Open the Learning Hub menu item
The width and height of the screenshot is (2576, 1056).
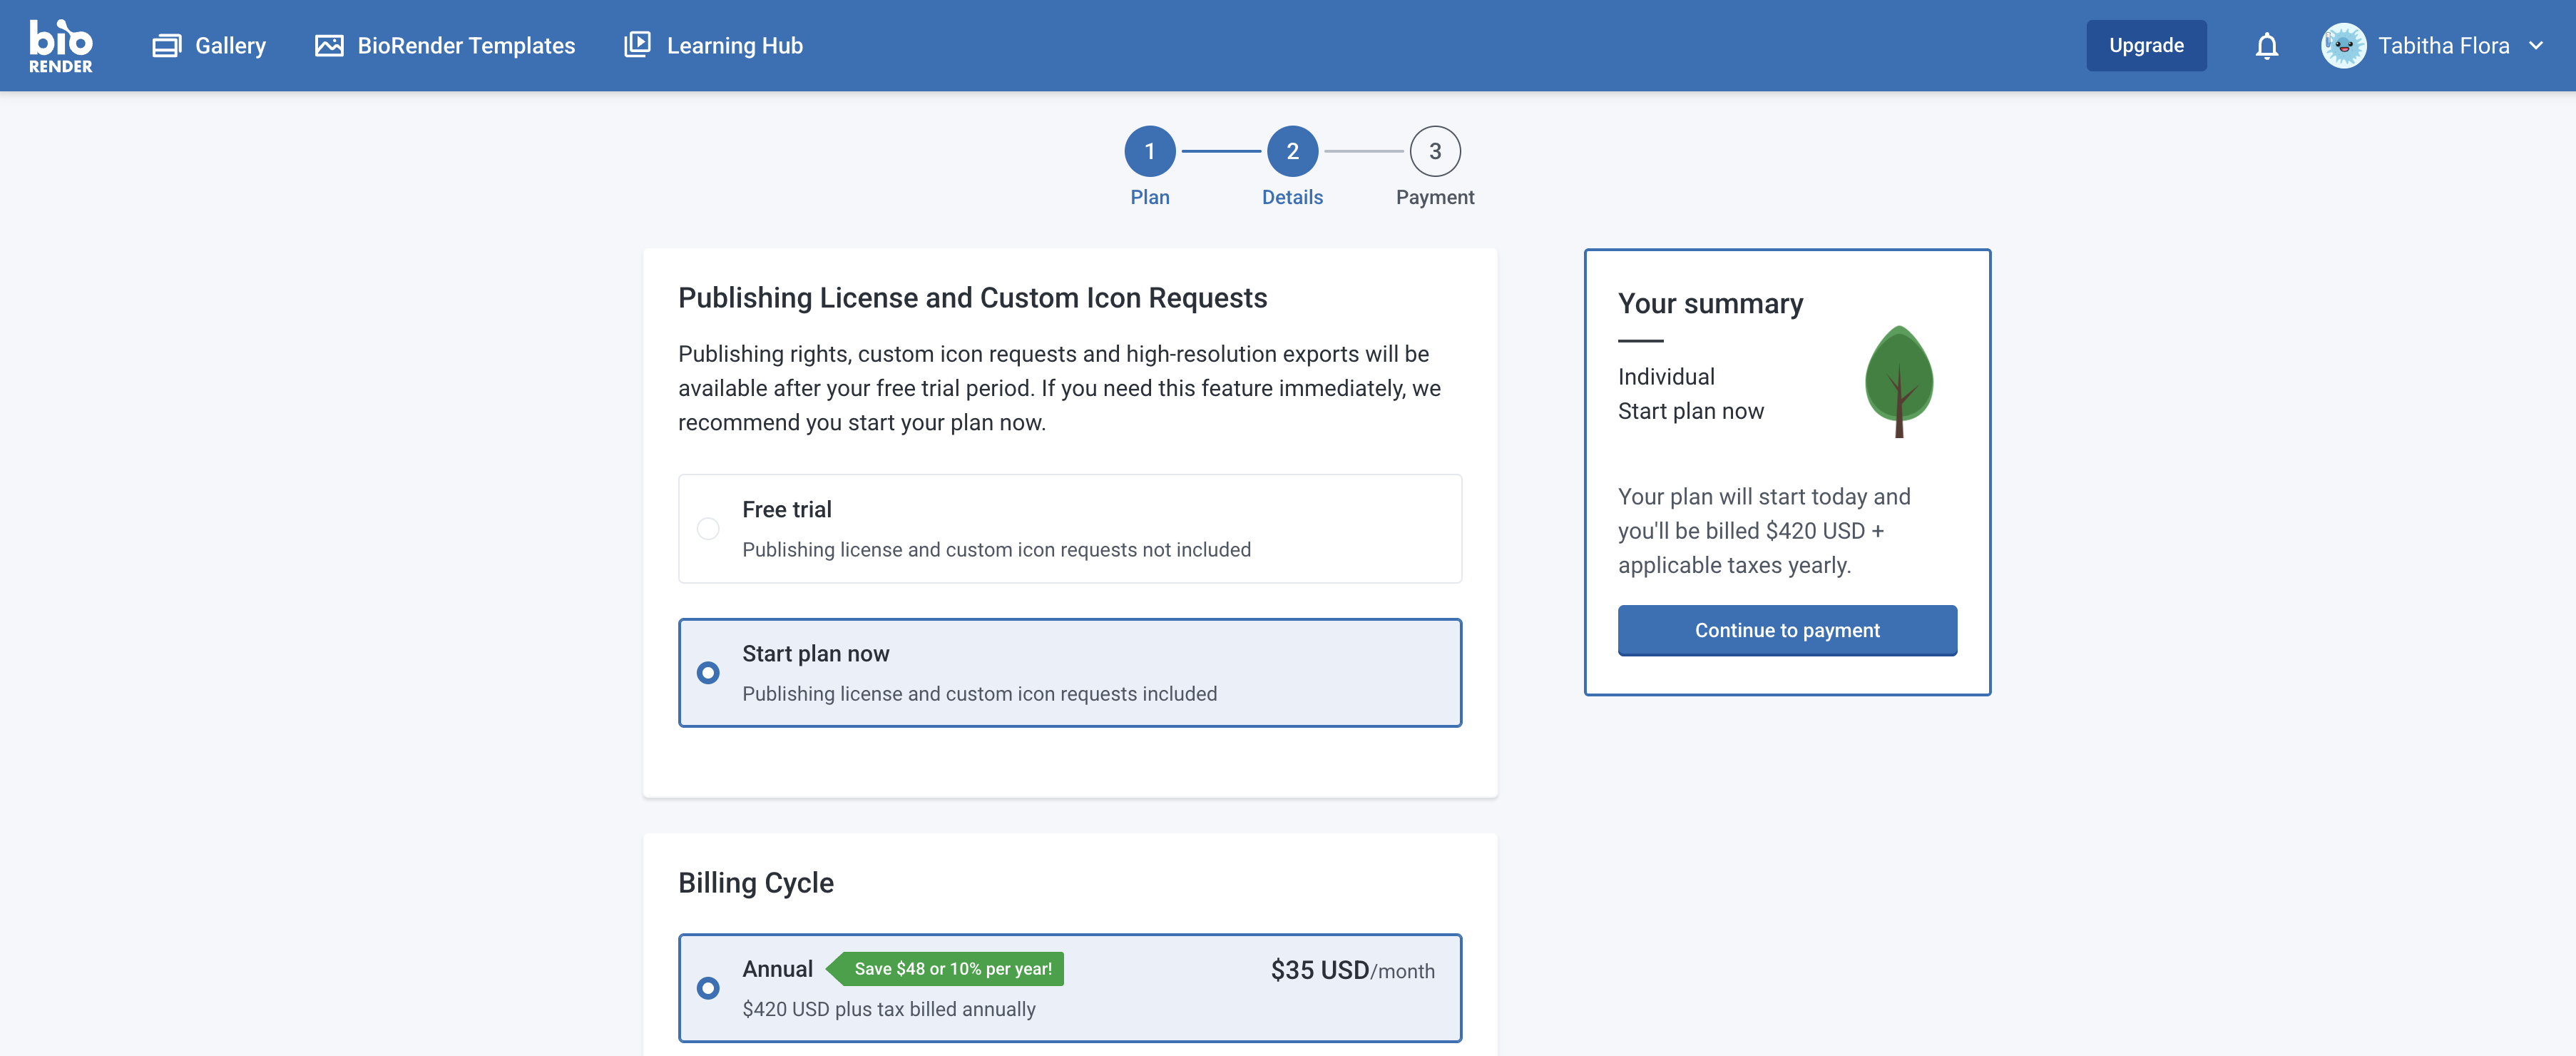pyautogui.click(x=734, y=46)
